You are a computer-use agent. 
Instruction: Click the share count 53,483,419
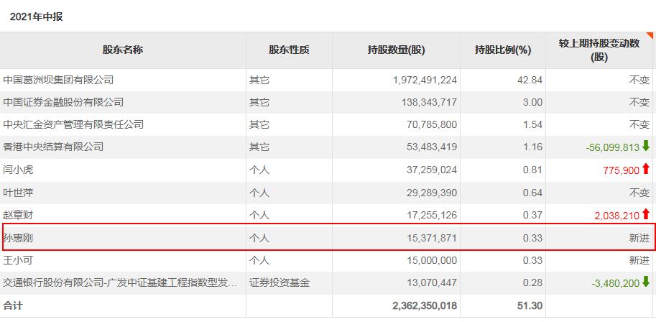pos(433,147)
